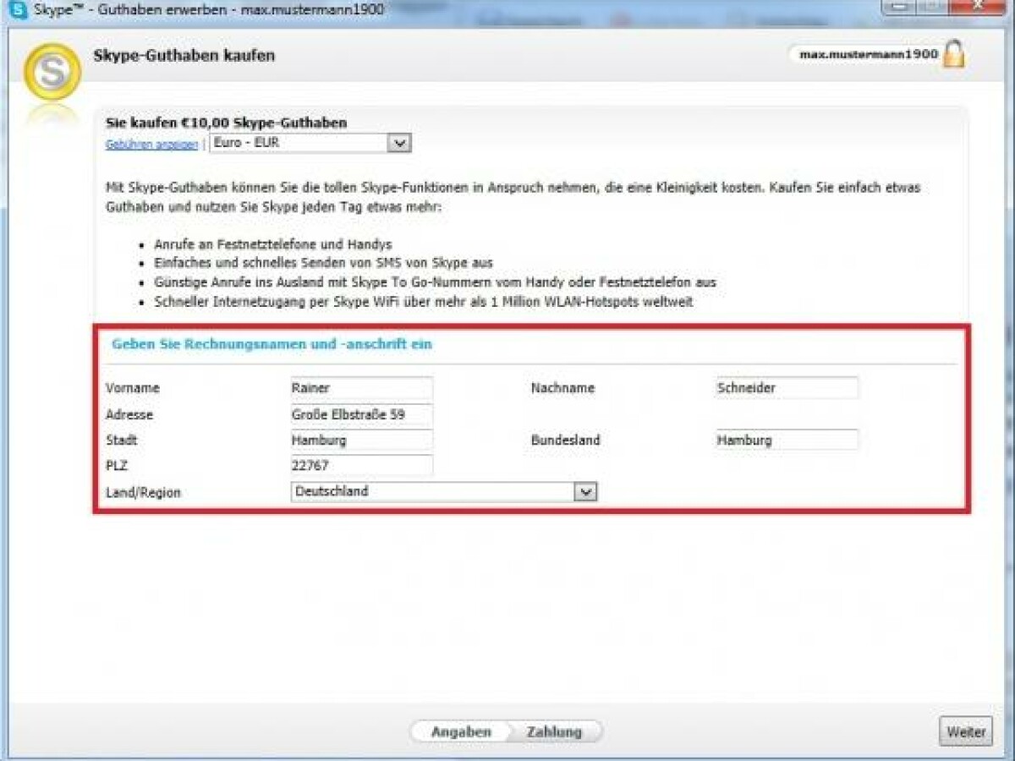
Task: Click the Vorname field containing Rainer
Action: coord(361,388)
